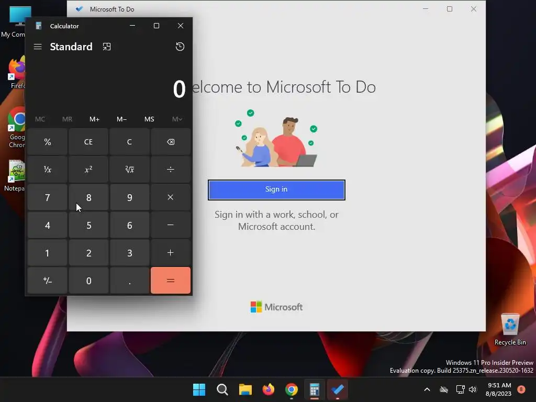
Task: Click the minus operator key
Action: [x=171, y=225]
